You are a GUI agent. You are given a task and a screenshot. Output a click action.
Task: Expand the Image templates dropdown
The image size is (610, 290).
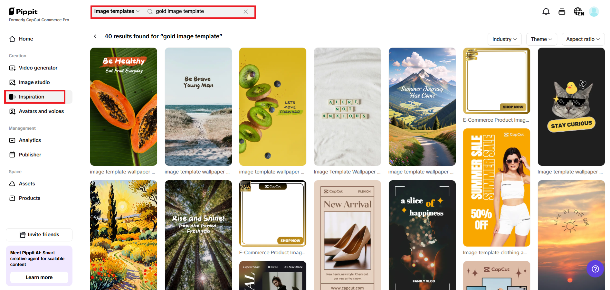[x=117, y=11]
